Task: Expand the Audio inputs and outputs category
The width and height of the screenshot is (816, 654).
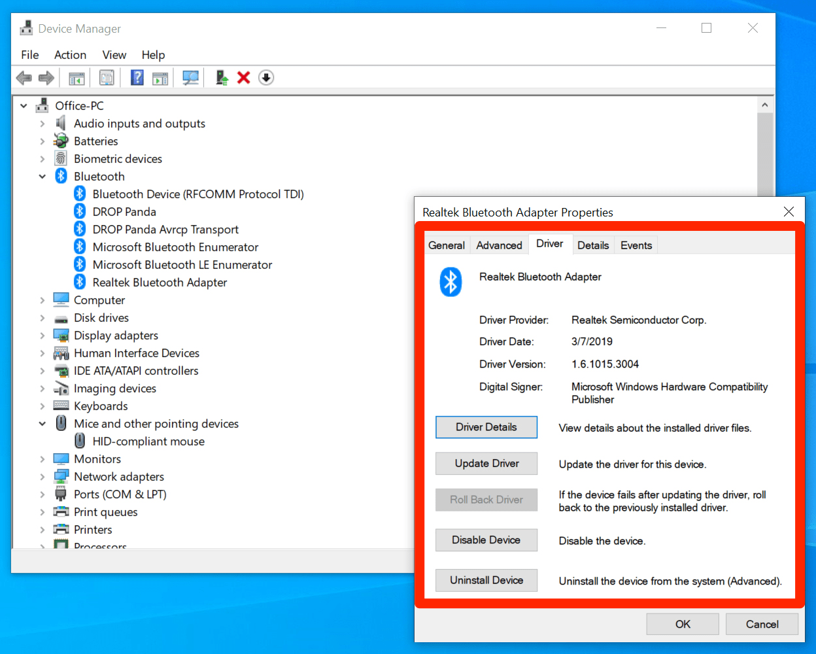Action: click(x=42, y=124)
